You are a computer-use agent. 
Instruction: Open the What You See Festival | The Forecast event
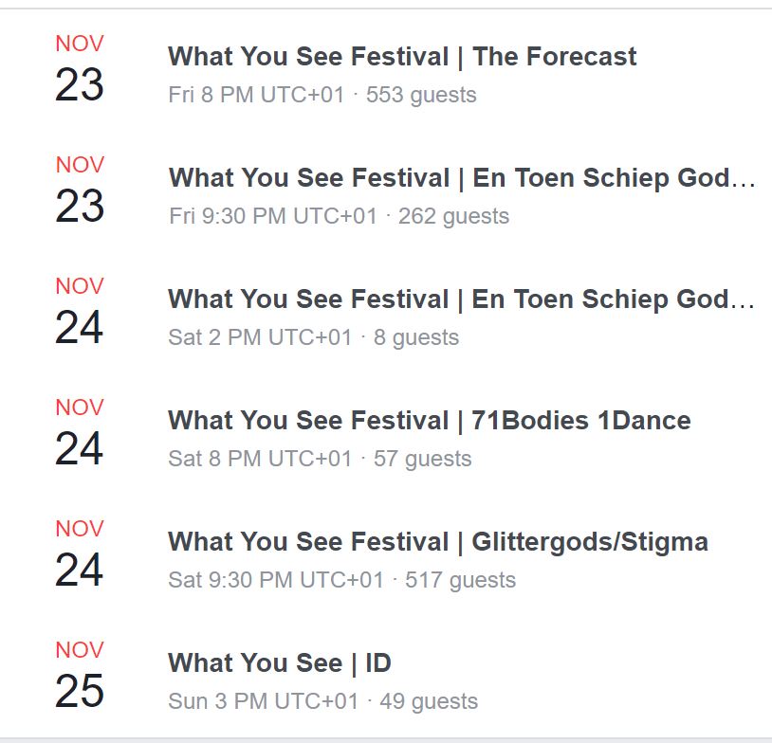click(402, 57)
